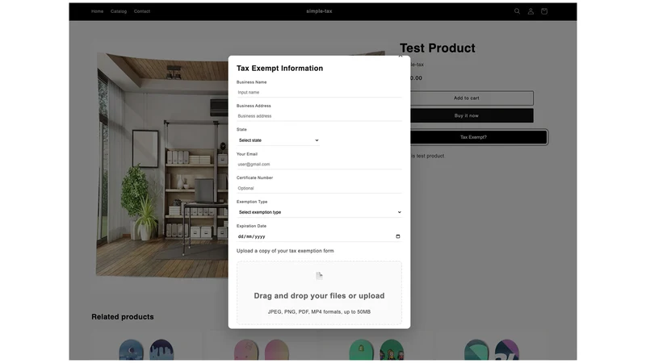Open the account login icon
Screen dimensions: 646x363
[531, 11]
